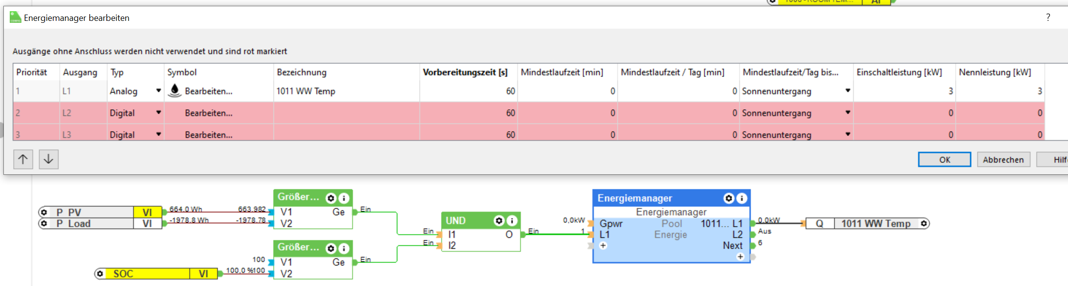Screen dimensions: 1068x286
Task: Add an input with Energiemanager left plus
Action: pyautogui.click(x=603, y=246)
